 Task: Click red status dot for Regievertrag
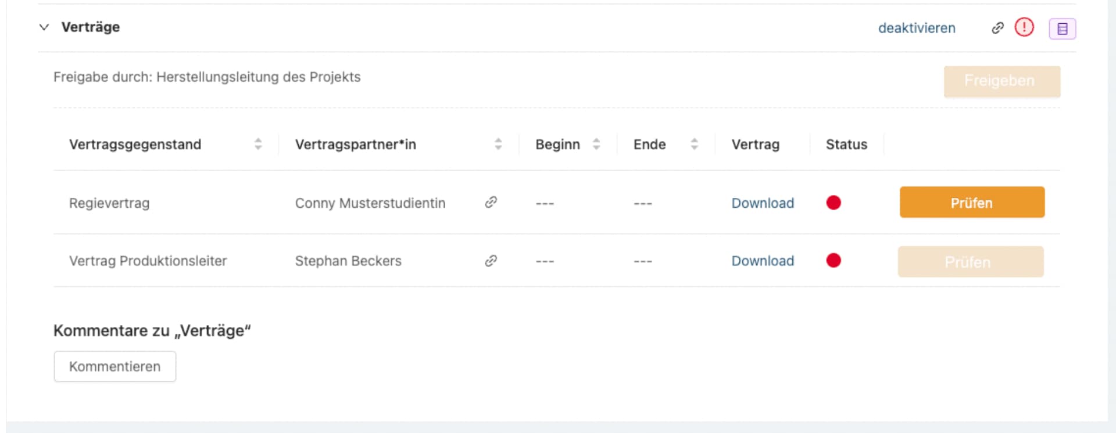point(834,203)
